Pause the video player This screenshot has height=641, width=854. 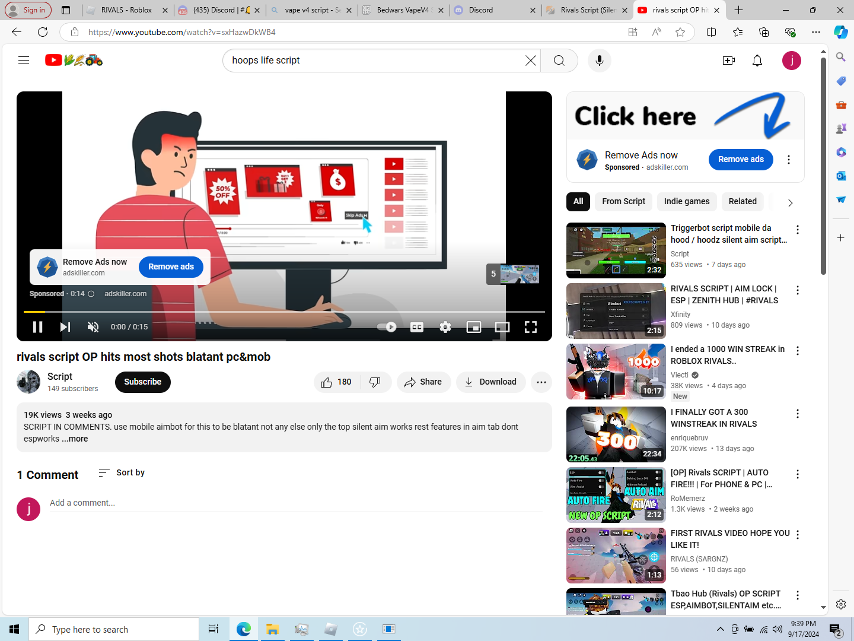pos(37,327)
